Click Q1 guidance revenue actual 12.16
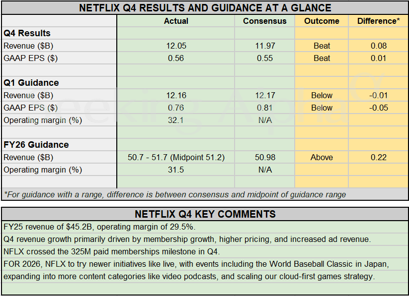Viewport: 409px width, 296px height. pos(176,95)
